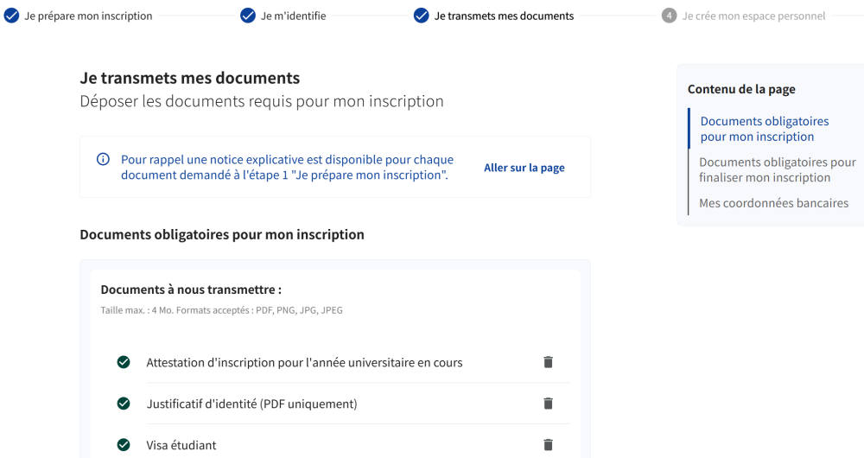Go to step "Je m'identifie"
The width and height of the screenshot is (864, 458).
(x=294, y=16)
